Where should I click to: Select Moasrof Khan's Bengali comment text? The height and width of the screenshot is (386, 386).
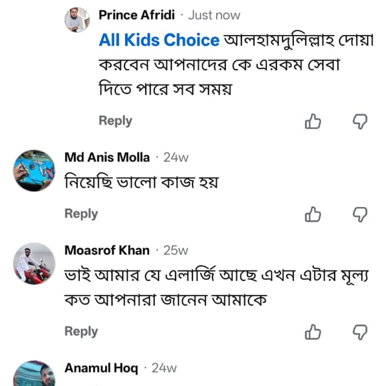217,287
